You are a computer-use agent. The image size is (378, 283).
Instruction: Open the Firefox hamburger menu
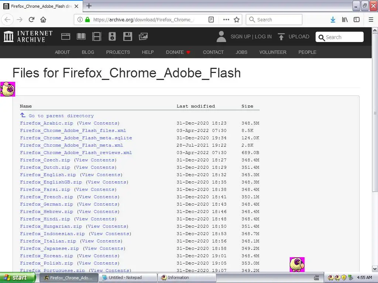click(371, 20)
